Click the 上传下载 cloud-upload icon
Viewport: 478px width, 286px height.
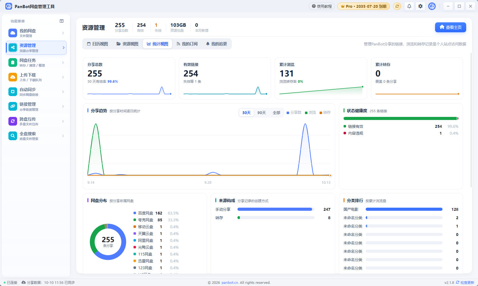[x=13, y=77]
